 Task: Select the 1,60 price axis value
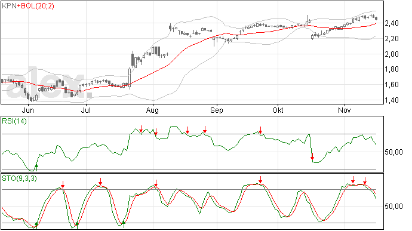point(392,85)
